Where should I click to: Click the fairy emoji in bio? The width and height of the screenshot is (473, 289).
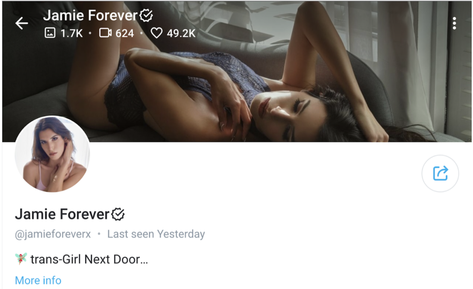pos(21,259)
